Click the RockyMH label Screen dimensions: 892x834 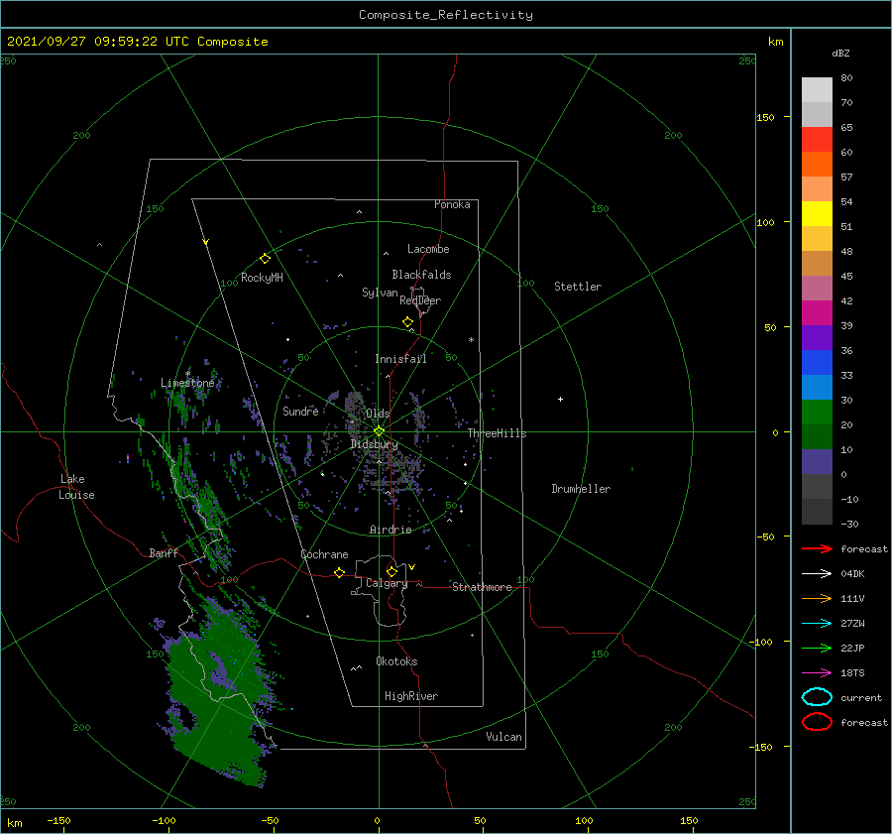coord(262,278)
